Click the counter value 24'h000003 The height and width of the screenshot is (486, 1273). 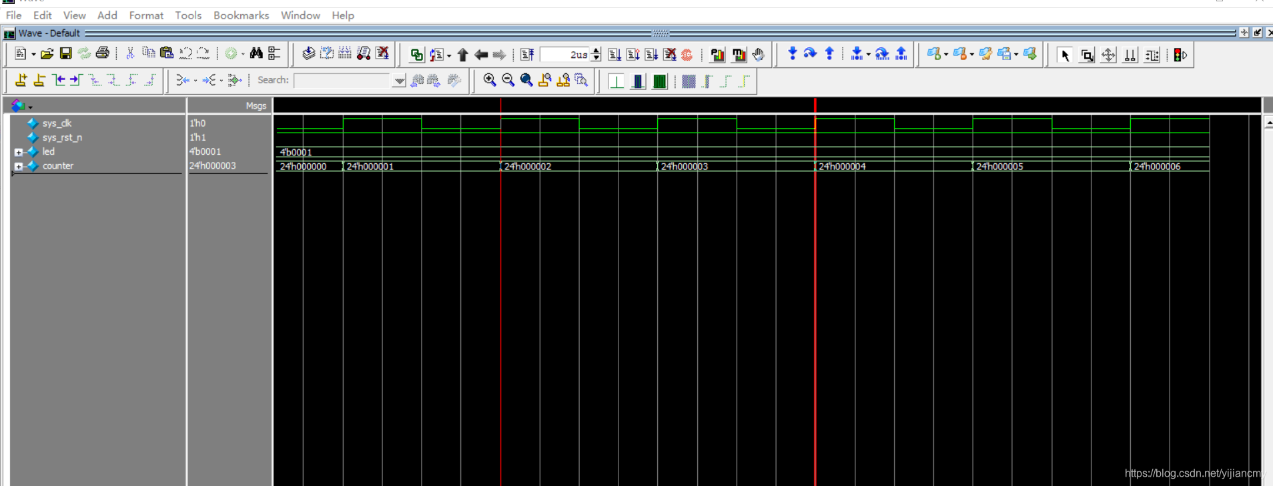213,166
